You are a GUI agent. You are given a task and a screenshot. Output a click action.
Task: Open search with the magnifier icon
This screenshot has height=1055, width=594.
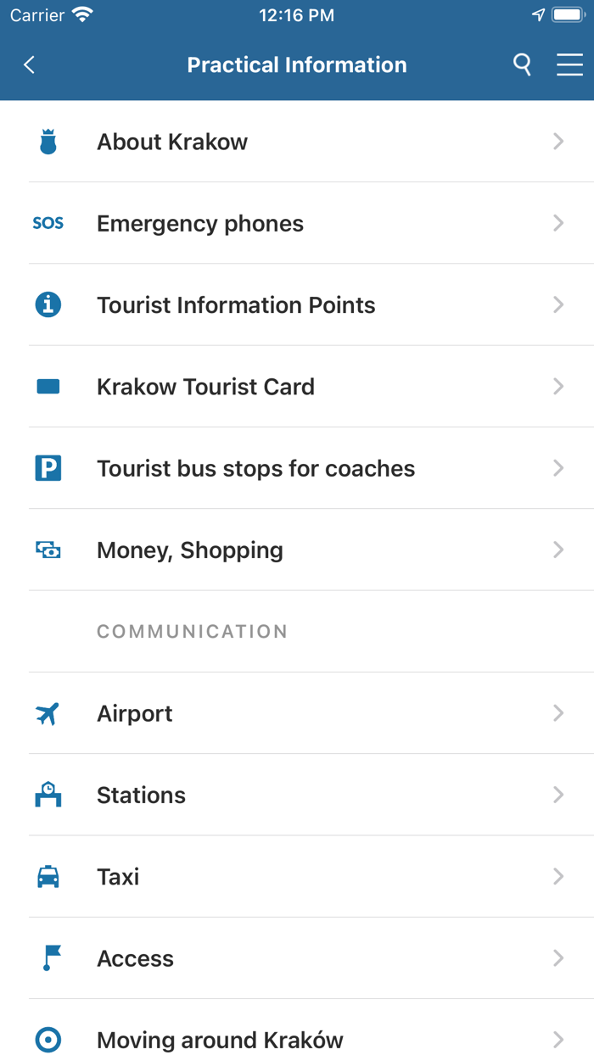click(523, 64)
